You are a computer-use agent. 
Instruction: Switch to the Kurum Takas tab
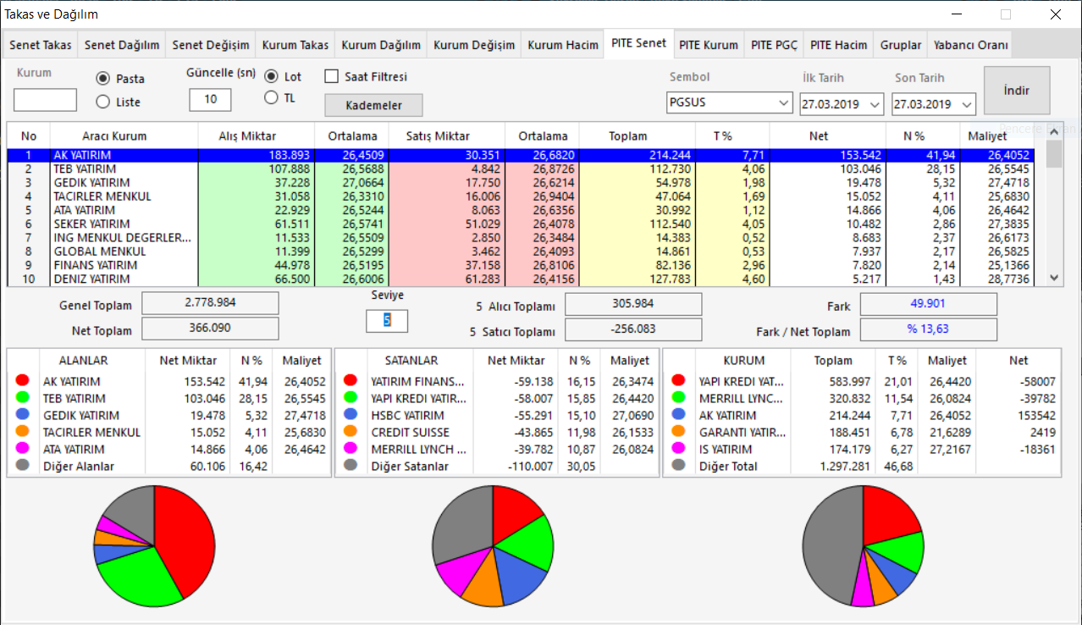click(x=295, y=45)
